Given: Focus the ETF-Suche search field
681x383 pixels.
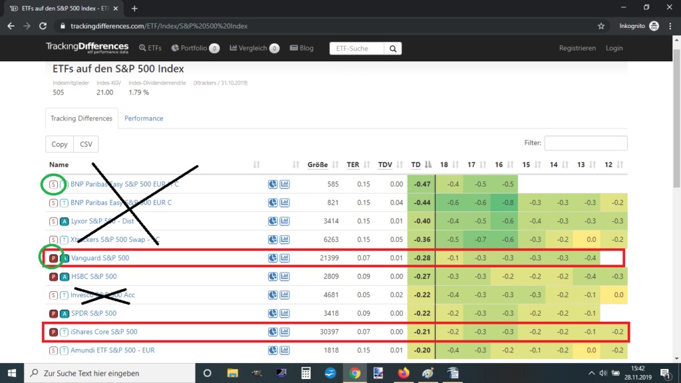Looking at the screenshot, I should click(356, 49).
